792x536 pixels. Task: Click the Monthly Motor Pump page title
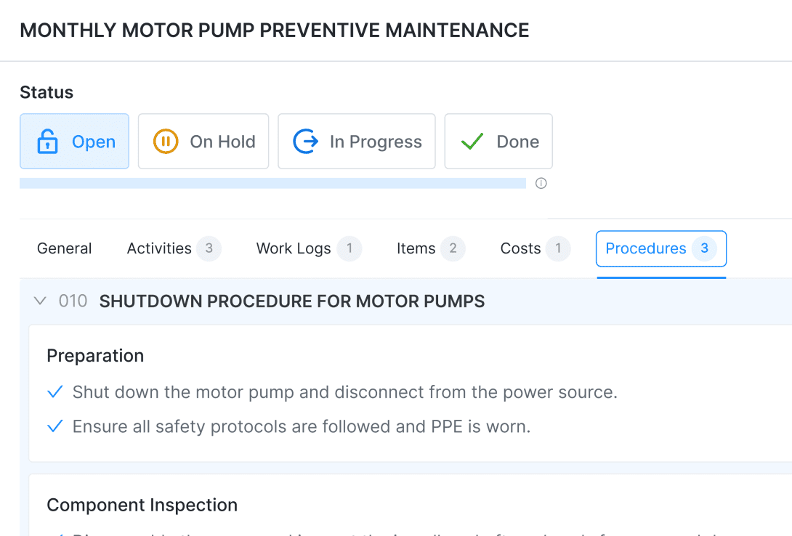pyautogui.click(x=274, y=31)
